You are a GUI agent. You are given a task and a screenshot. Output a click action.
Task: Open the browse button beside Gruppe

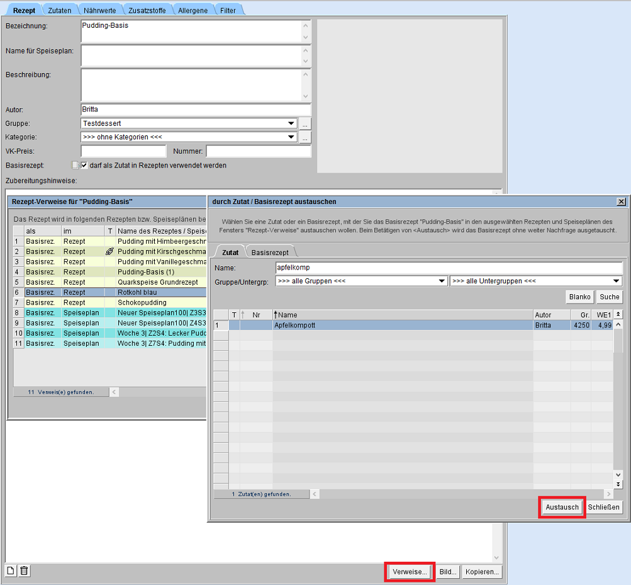[x=305, y=123]
